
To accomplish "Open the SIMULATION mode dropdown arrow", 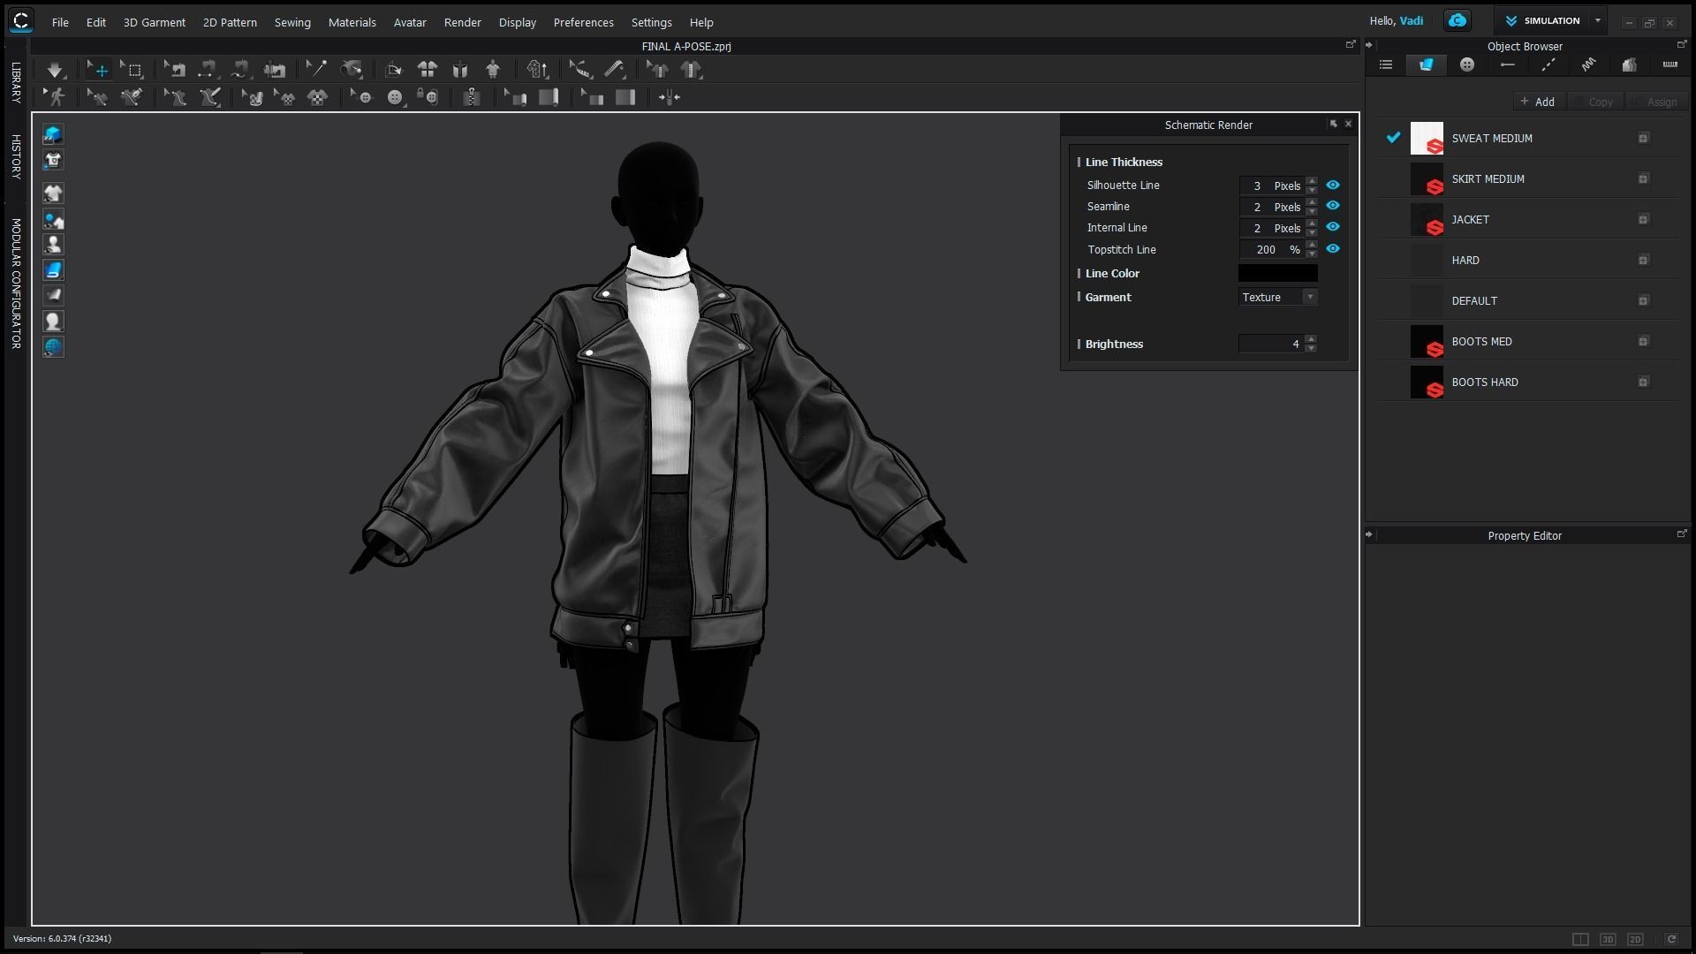I will 1598,20.
